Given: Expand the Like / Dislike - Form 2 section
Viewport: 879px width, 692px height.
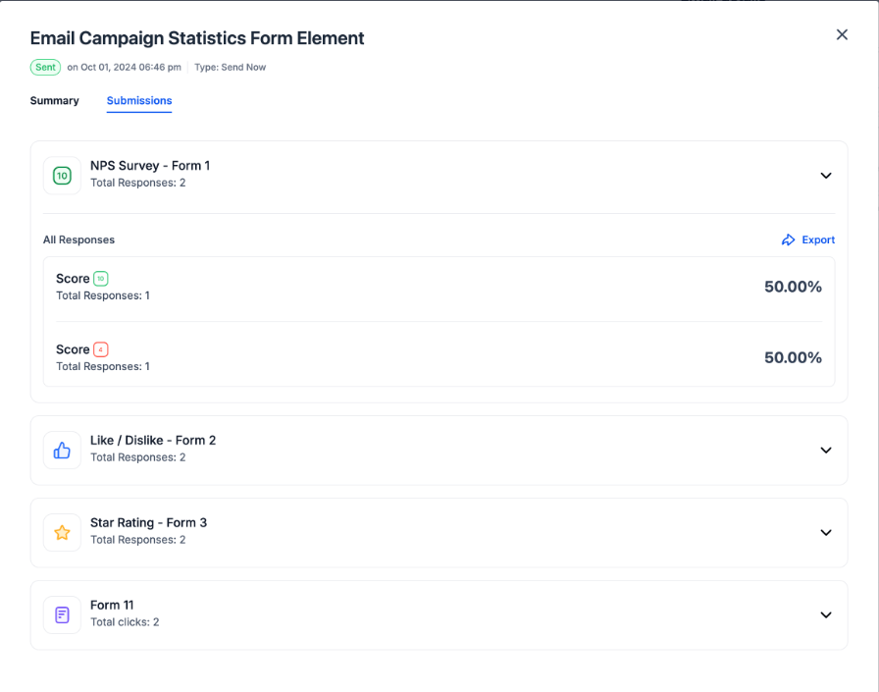Looking at the screenshot, I should (826, 451).
